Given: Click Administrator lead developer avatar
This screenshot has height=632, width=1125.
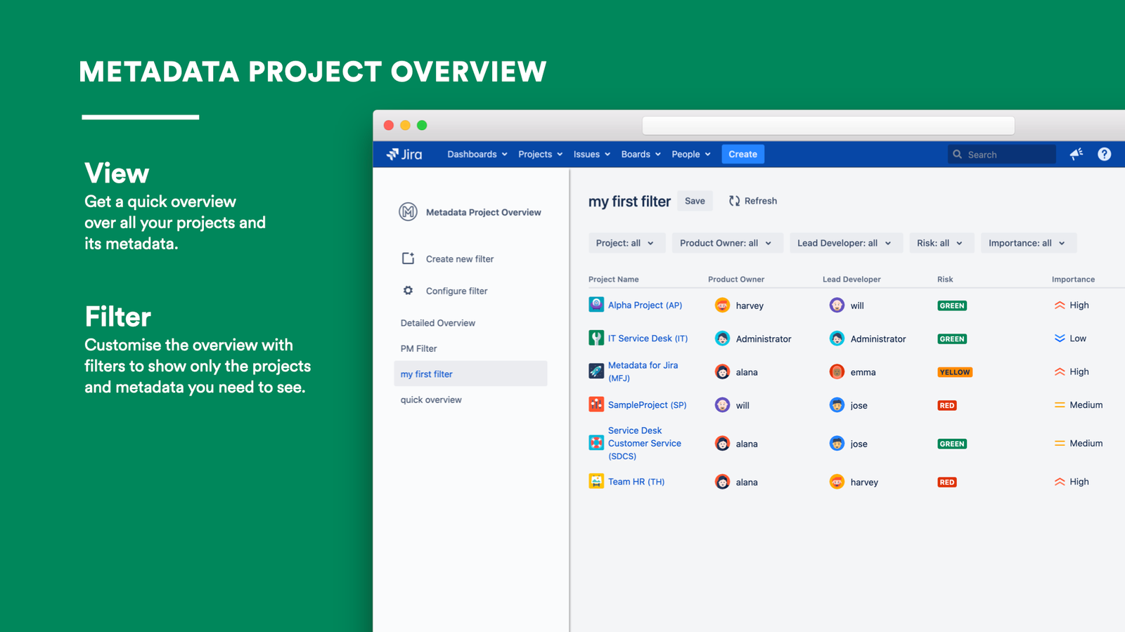Looking at the screenshot, I should [837, 338].
